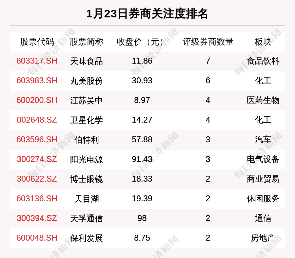Image resolution: width=295 pixels, height=258 pixels.
Task: Select stock name 天孚通信
Action: pos(86,219)
